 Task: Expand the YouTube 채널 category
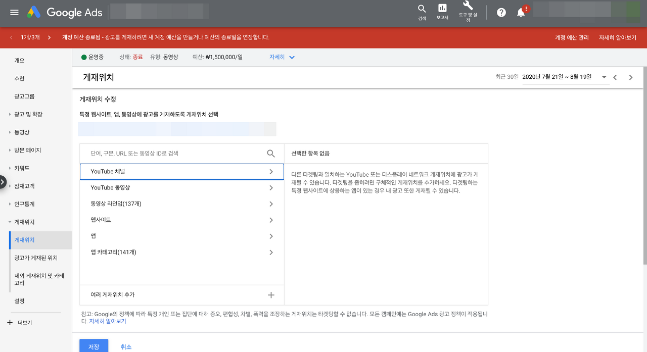point(182,172)
